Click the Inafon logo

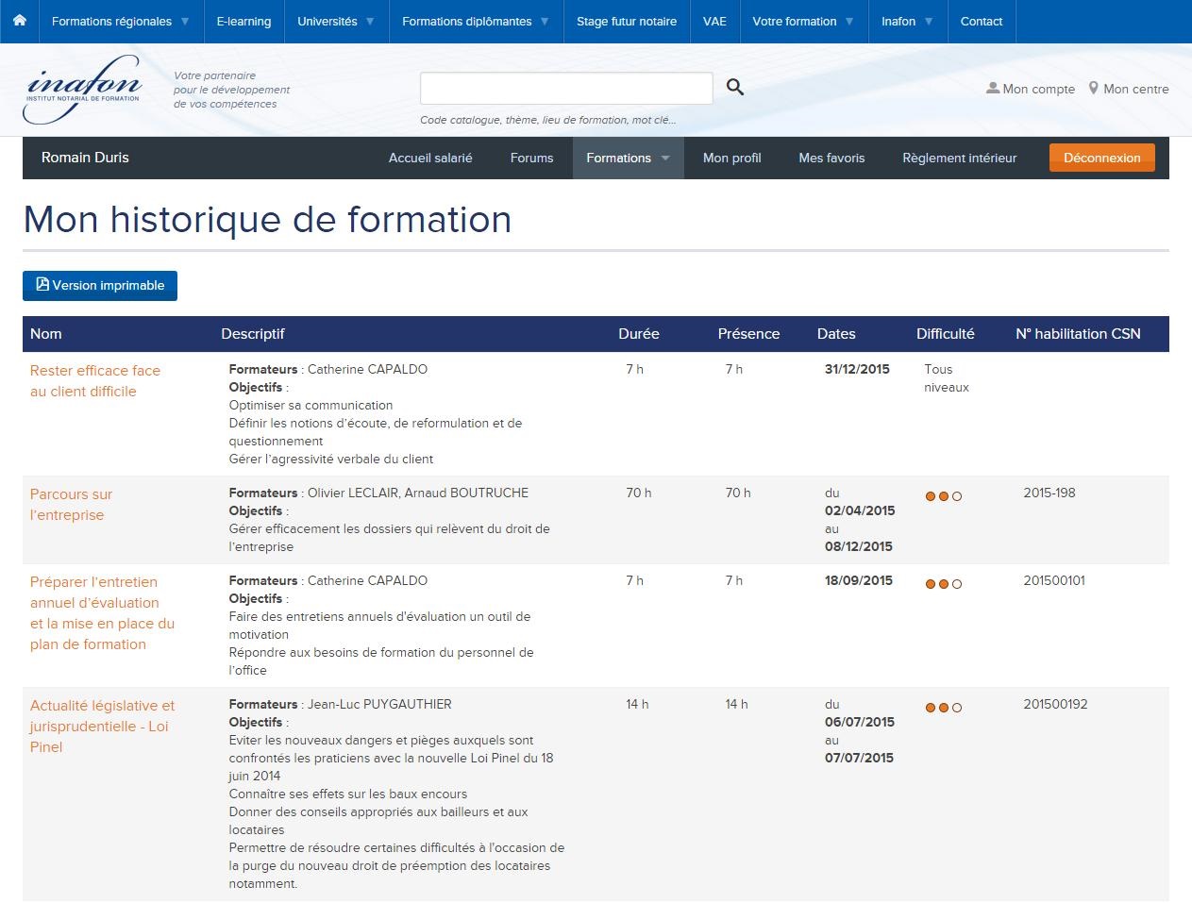[x=82, y=88]
